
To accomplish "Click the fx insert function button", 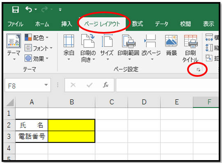I will pos(105,85).
